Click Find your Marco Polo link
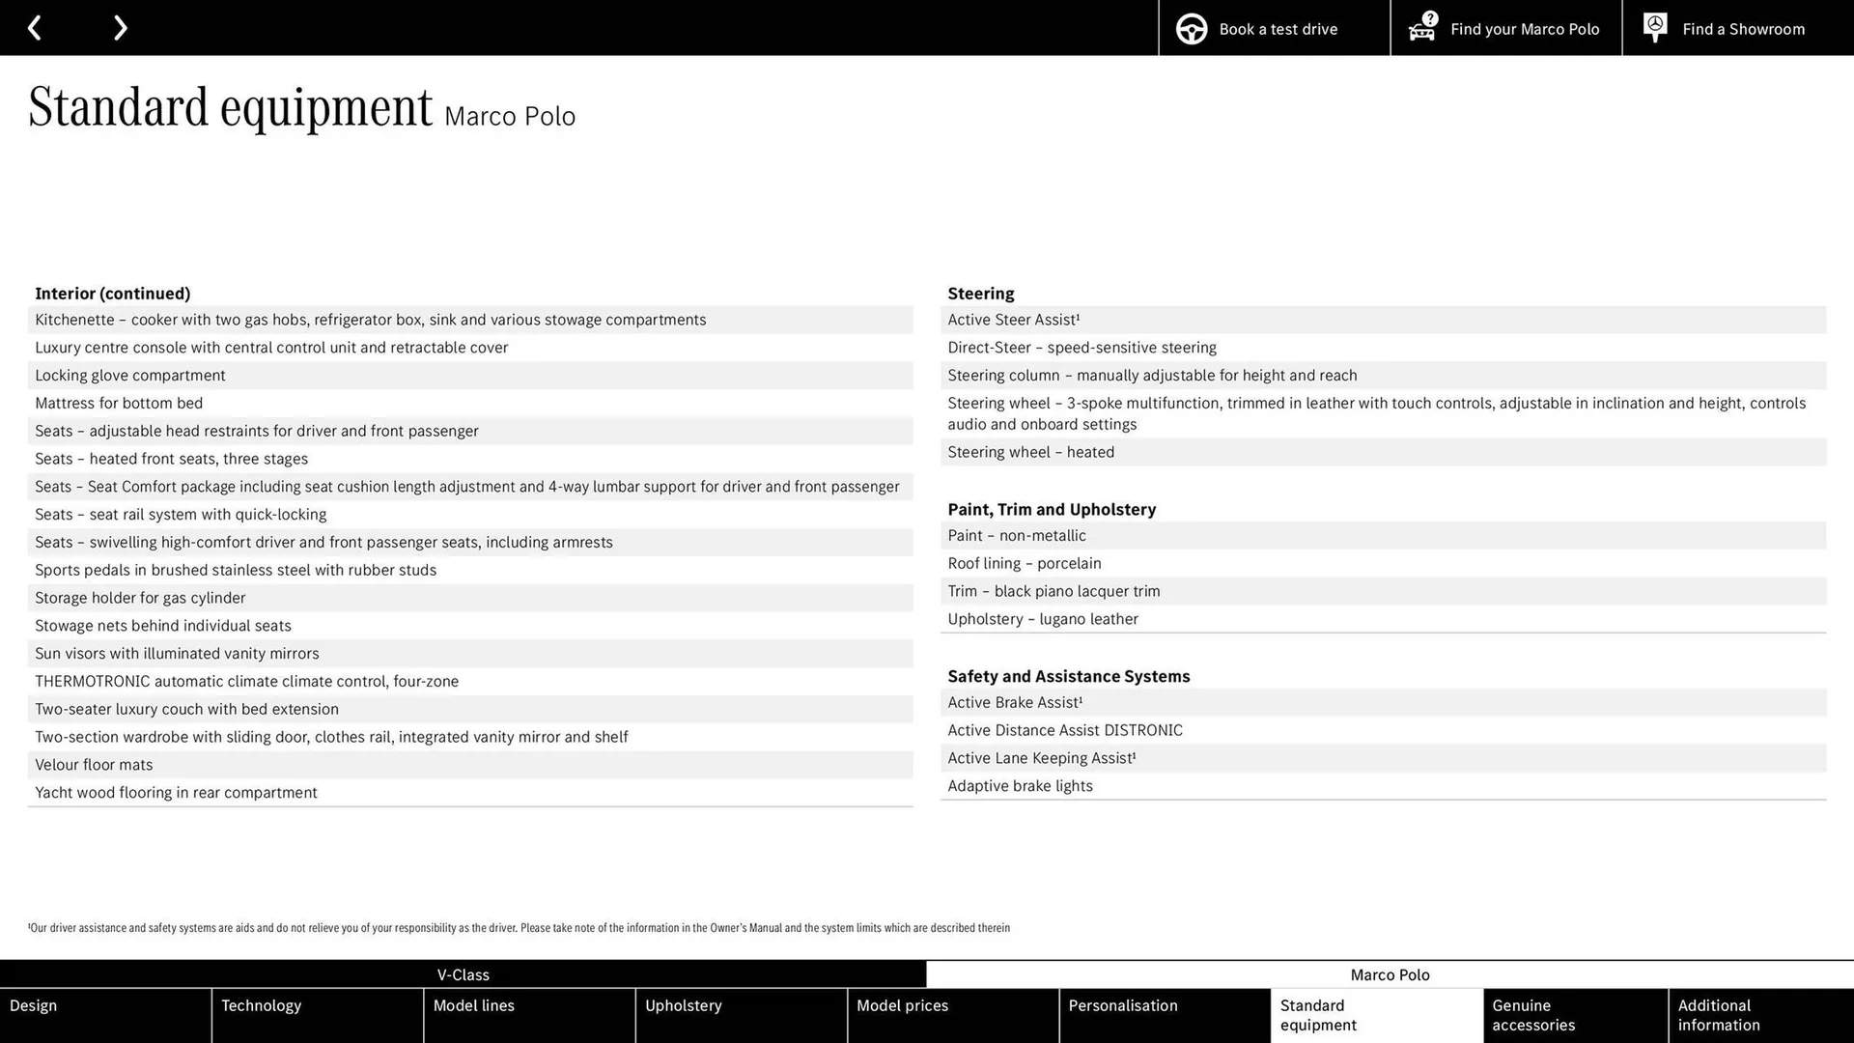The width and height of the screenshot is (1854, 1043). [x=1506, y=27]
